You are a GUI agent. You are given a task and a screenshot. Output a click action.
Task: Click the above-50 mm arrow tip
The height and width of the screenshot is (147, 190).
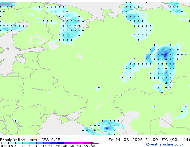coord(95,143)
